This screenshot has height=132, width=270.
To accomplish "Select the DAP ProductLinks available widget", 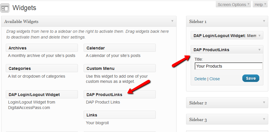I will pos(119,94).
